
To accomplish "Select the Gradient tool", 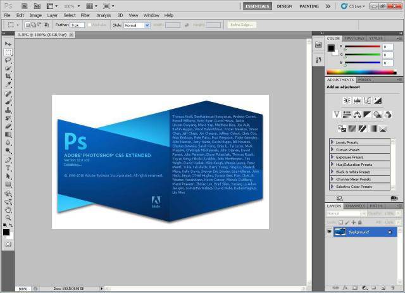I will [x=8, y=134].
